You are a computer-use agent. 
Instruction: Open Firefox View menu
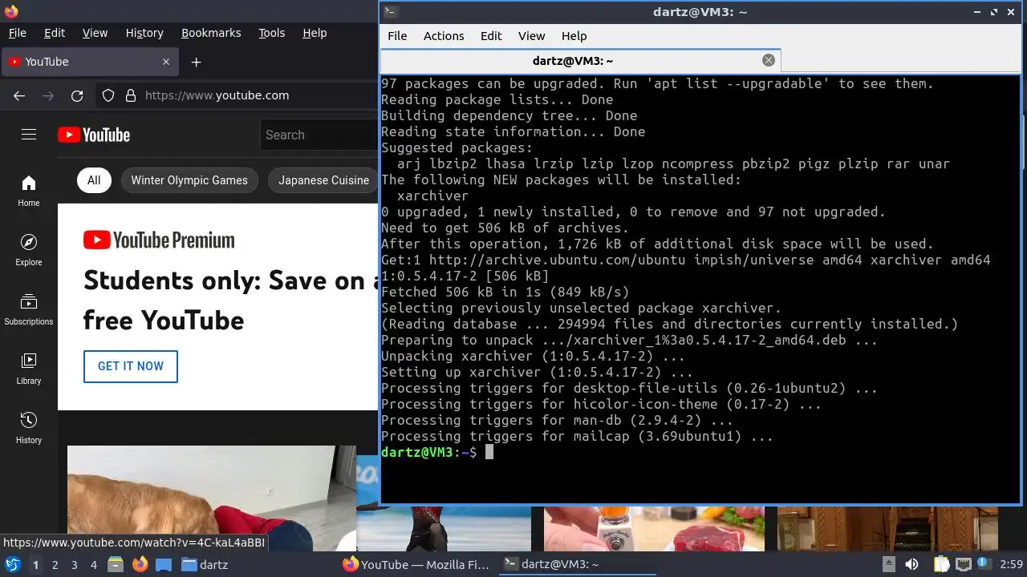coord(95,33)
